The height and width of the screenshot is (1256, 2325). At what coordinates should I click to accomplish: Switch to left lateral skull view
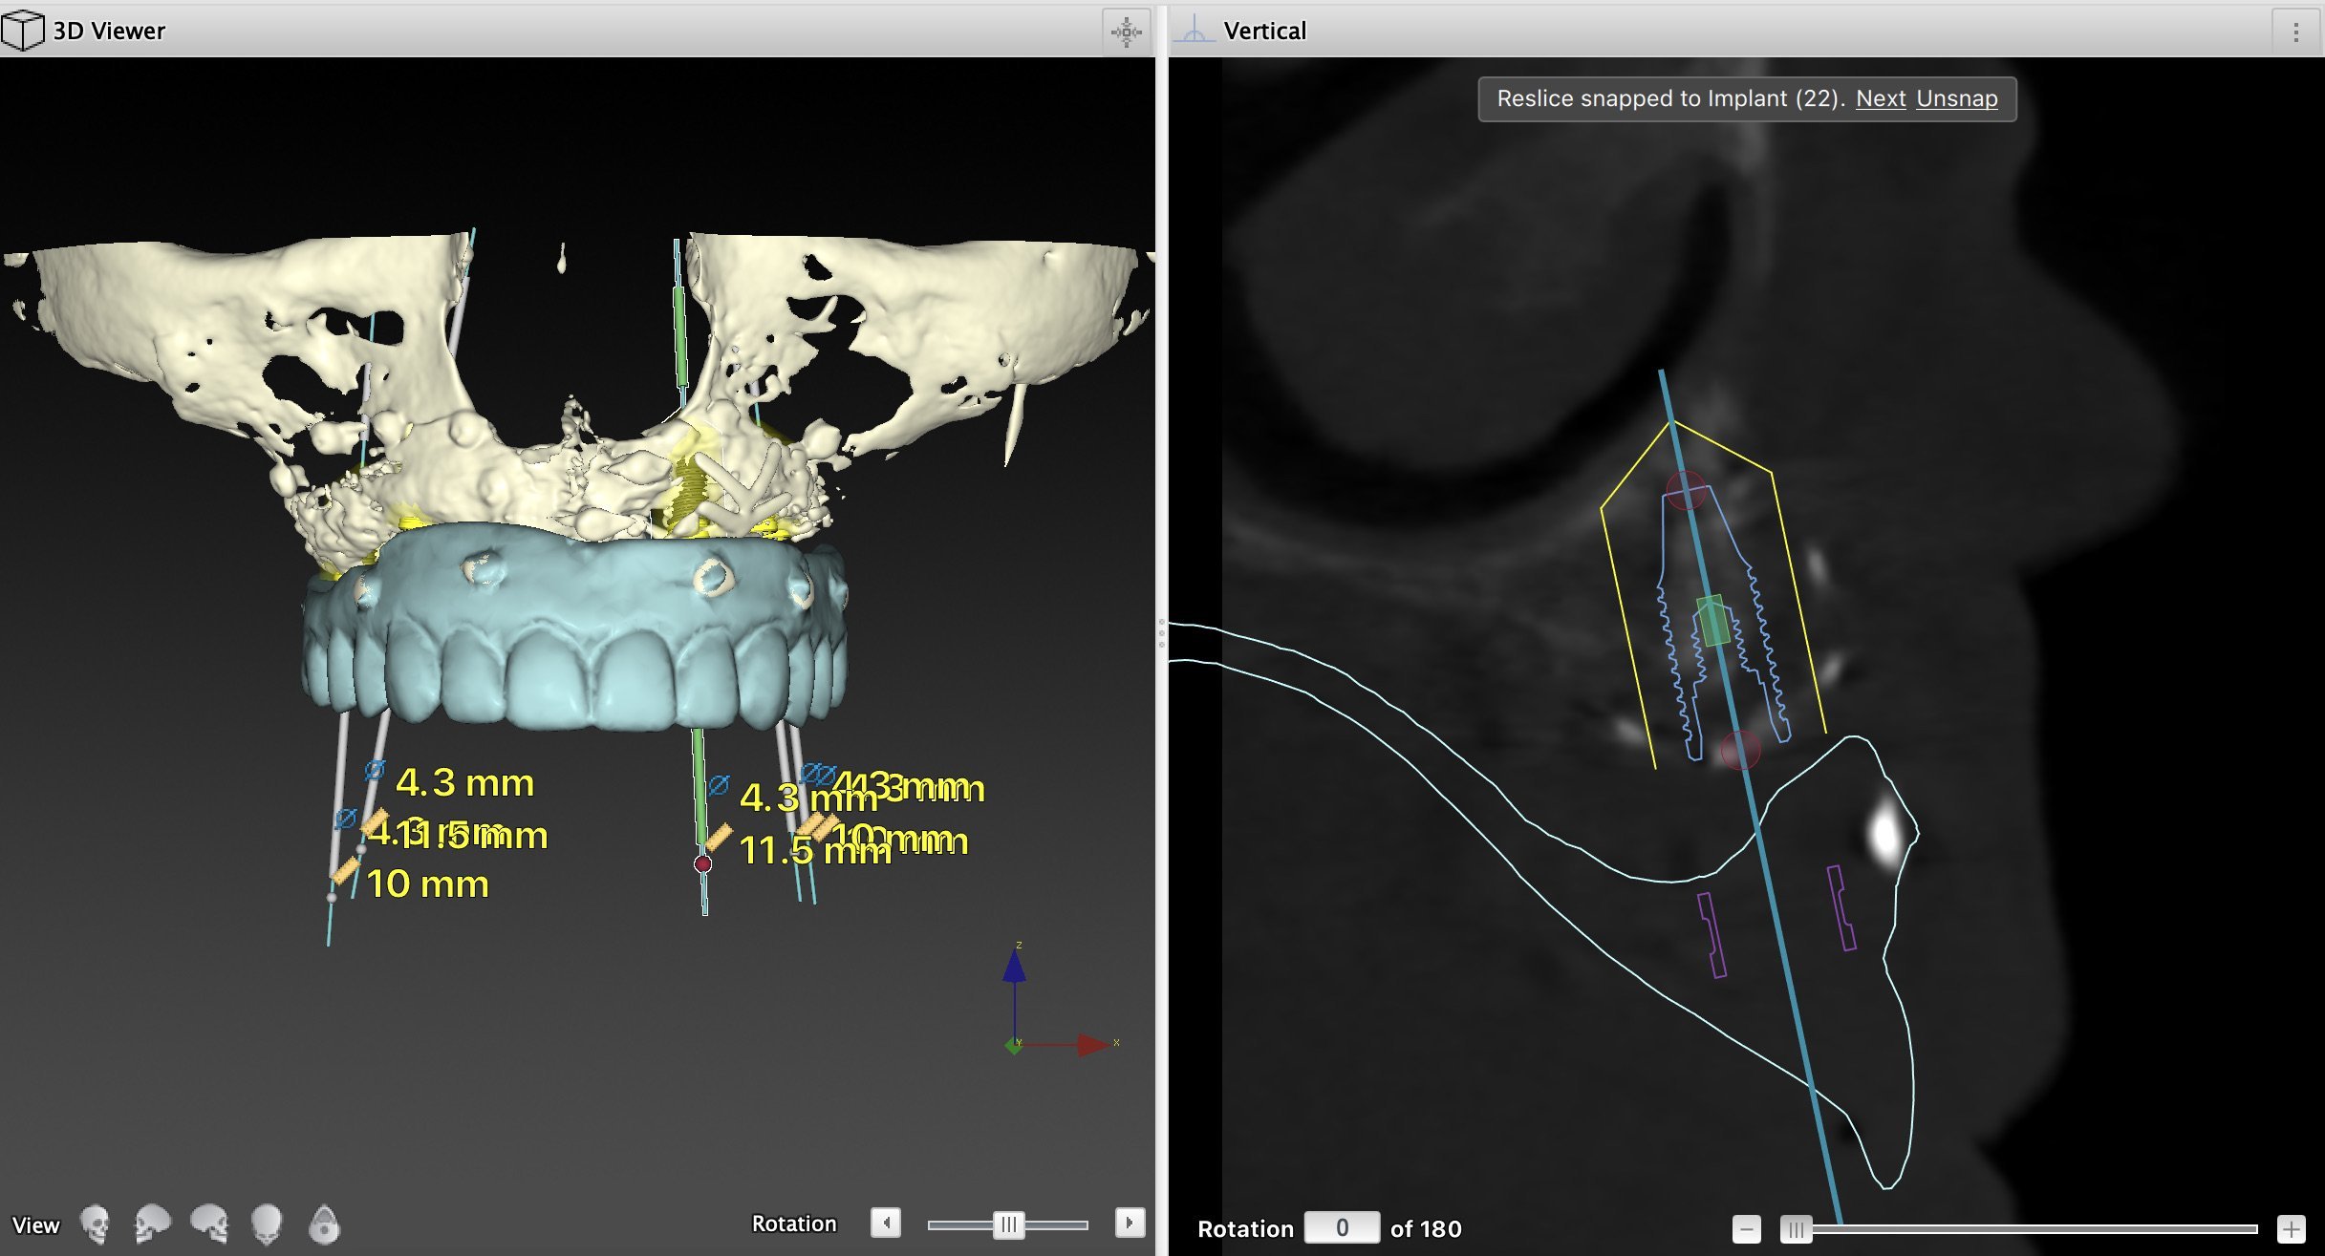tap(152, 1224)
